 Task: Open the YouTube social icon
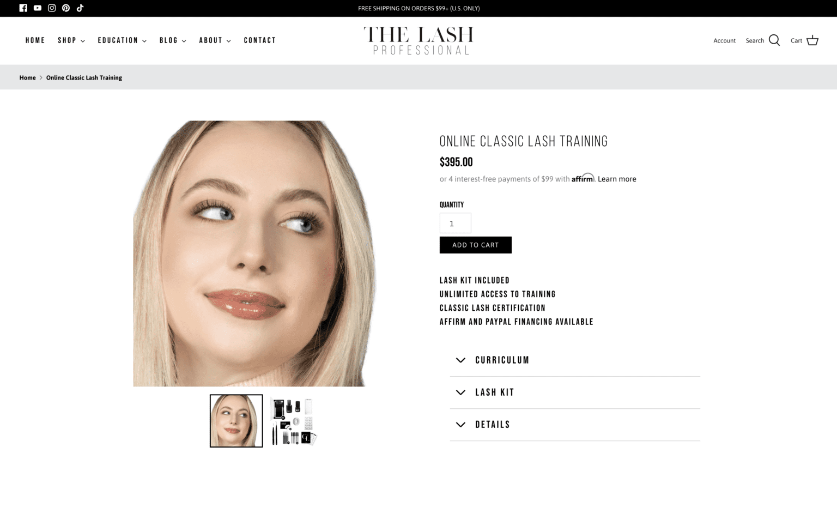tap(37, 8)
